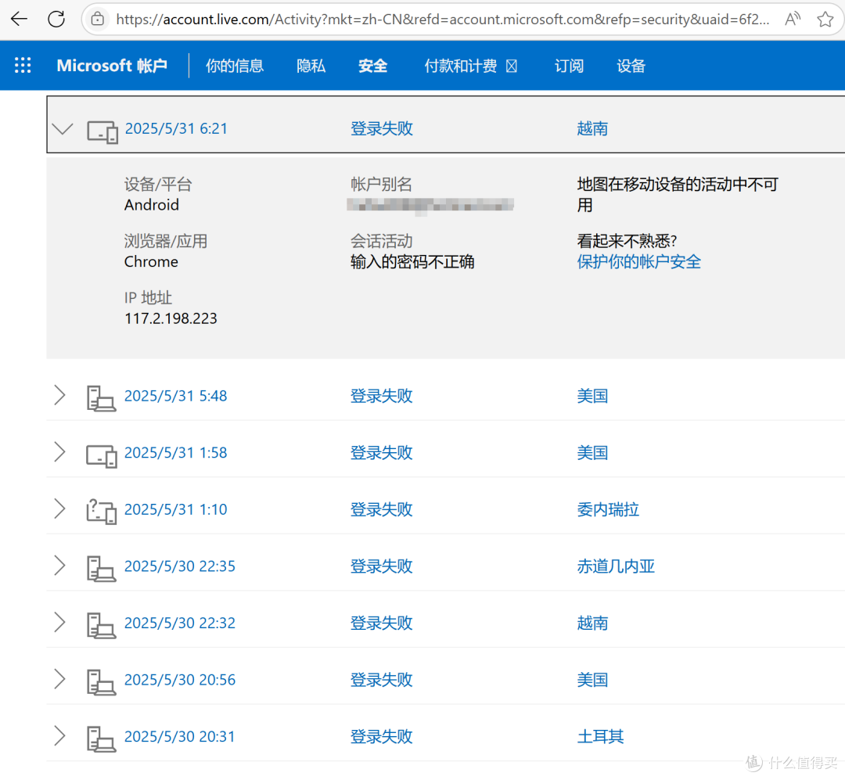Open the 隐私 tab
Viewport: 845px width, 780px height.
point(311,66)
